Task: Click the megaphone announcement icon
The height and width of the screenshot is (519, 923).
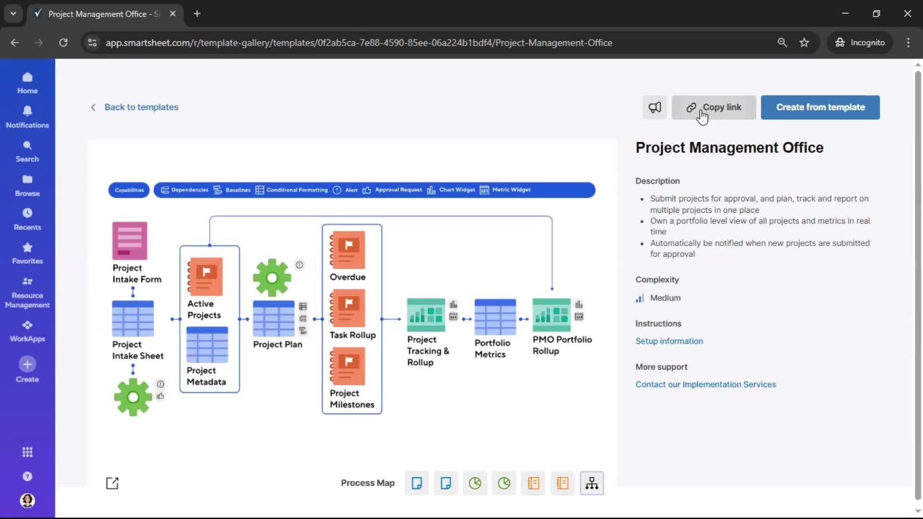Action: 655,107
